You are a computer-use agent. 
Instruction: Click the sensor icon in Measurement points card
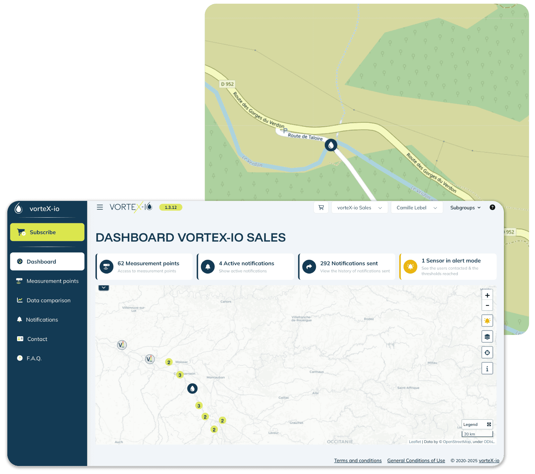tap(106, 266)
